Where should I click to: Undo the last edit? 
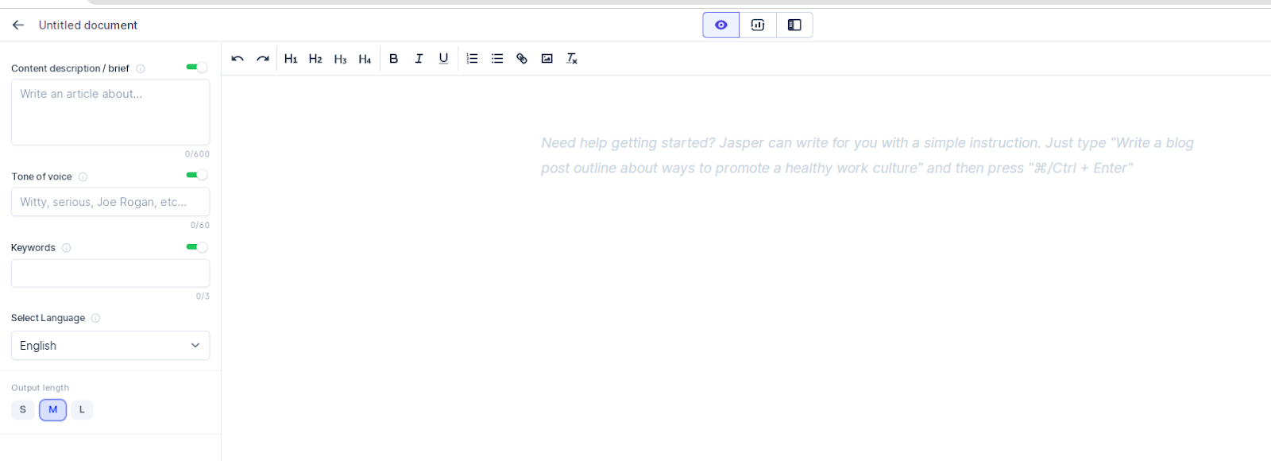tap(238, 59)
